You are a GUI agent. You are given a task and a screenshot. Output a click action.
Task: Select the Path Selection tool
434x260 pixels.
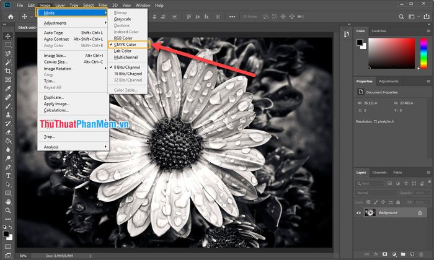(8, 184)
